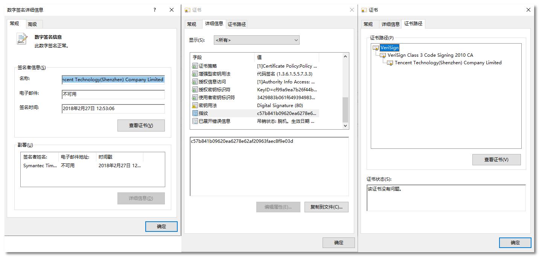The image size is (539, 257).
Task: Click the 电子邮件 field showing 不可用
Action: coord(113,95)
